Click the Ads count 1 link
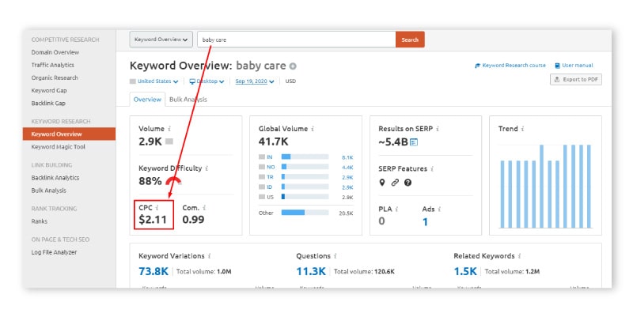Image resolution: width=633 pixels, height=317 pixels. click(425, 222)
